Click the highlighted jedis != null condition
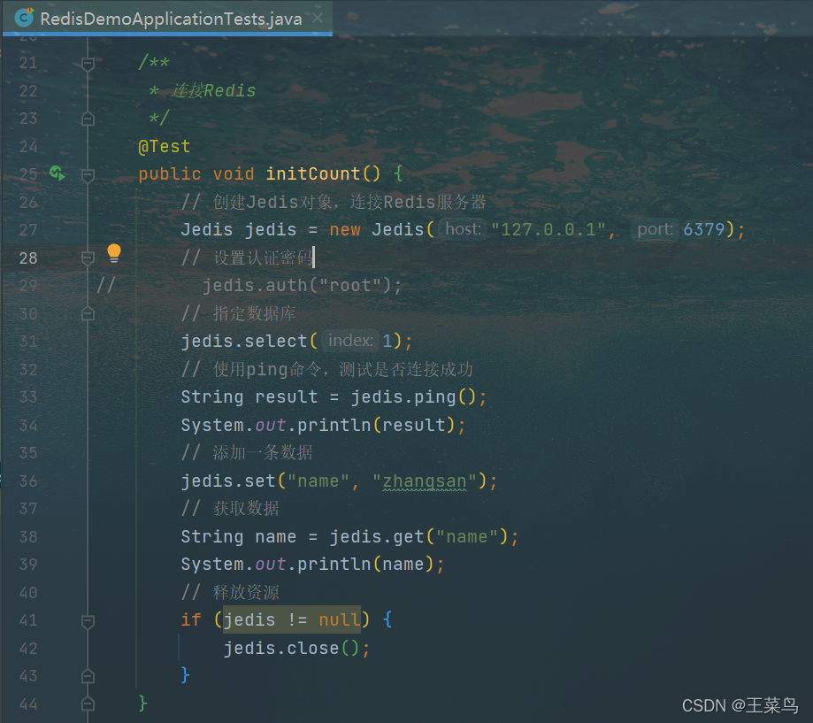The height and width of the screenshot is (723, 813). pos(292,619)
